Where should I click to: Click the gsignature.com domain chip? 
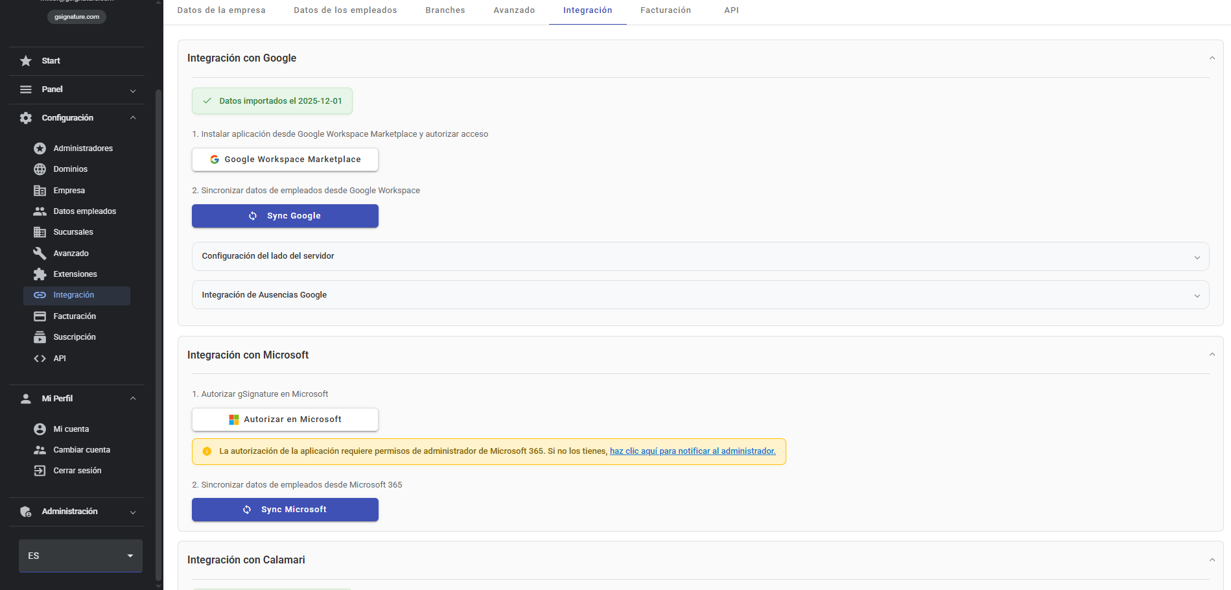(x=76, y=17)
